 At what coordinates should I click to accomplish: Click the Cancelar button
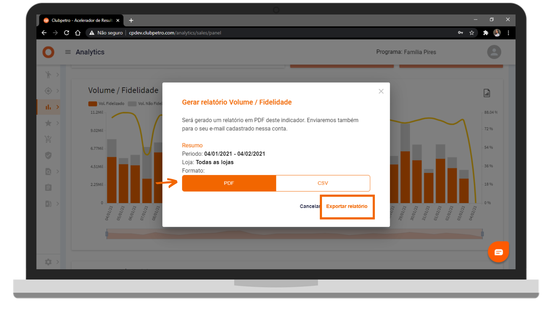[309, 206]
